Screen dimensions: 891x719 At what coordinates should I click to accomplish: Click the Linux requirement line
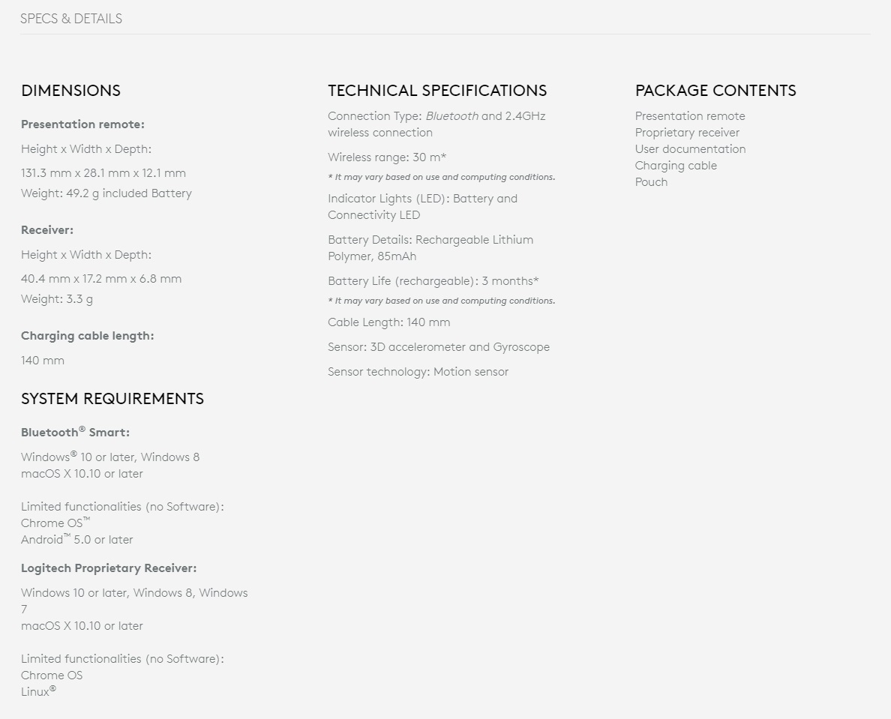pyautogui.click(x=39, y=691)
